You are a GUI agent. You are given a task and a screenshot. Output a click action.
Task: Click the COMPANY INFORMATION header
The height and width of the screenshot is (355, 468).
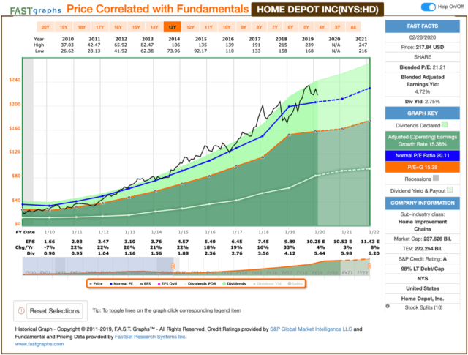click(423, 203)
